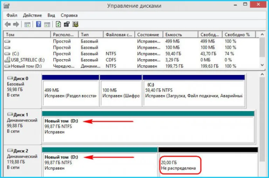
Task: Sort by the Тип column header
Action: 91,34
